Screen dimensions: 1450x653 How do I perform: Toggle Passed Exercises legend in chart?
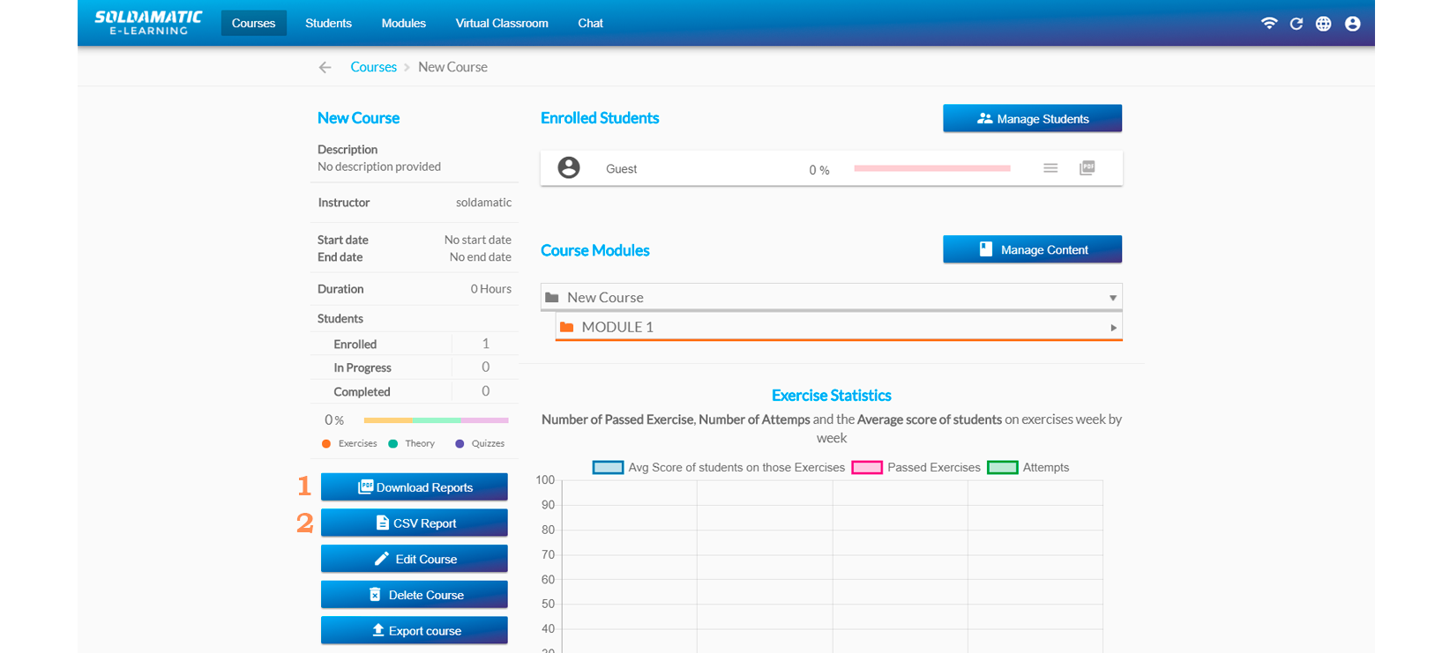coord(867,468)
